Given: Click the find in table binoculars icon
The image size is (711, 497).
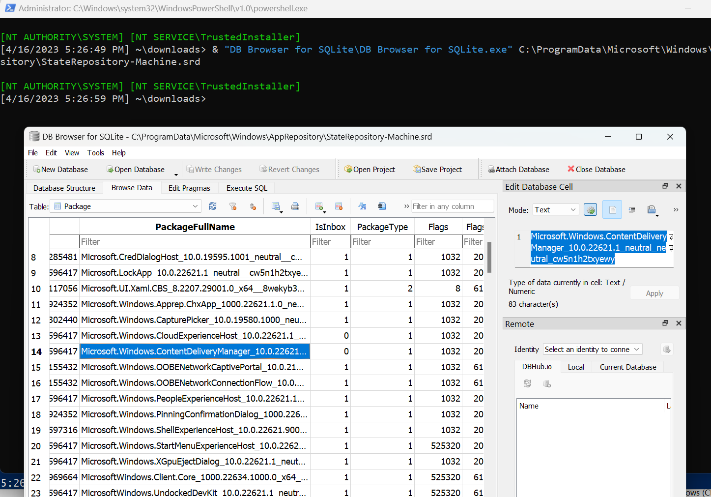Looking at the screenshot, I should [382, 206].
